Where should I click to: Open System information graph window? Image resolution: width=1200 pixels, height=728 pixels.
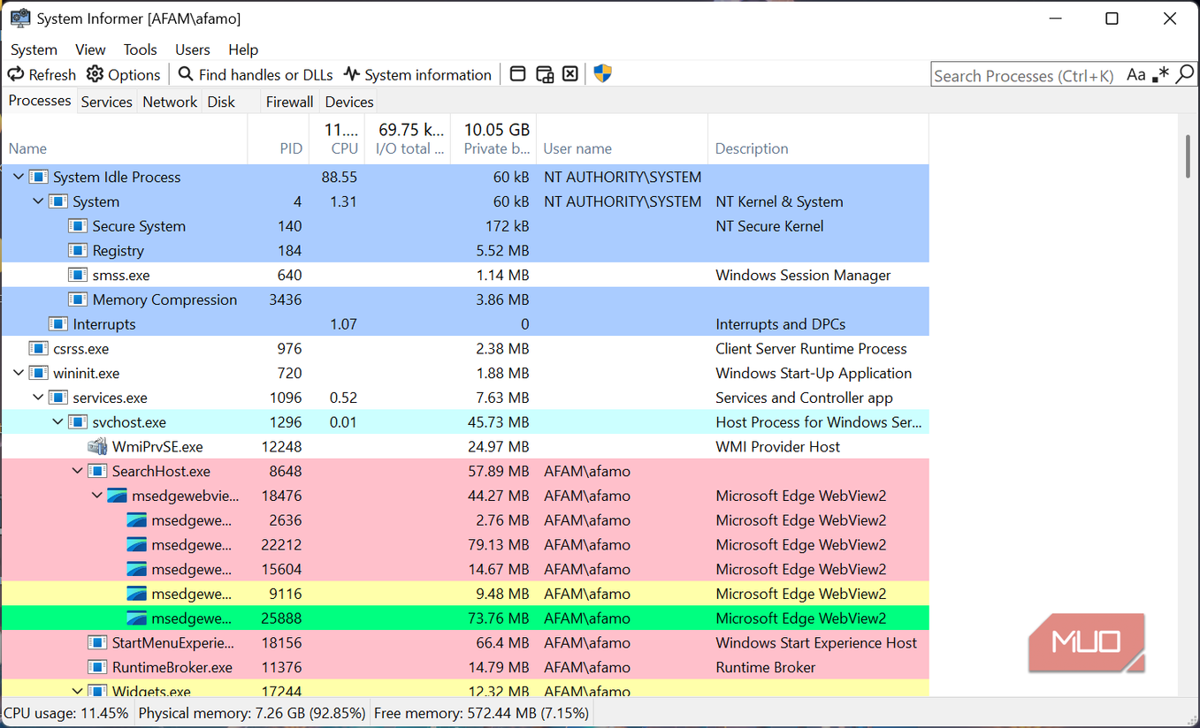pyautogui.click(x=417, y=74)
